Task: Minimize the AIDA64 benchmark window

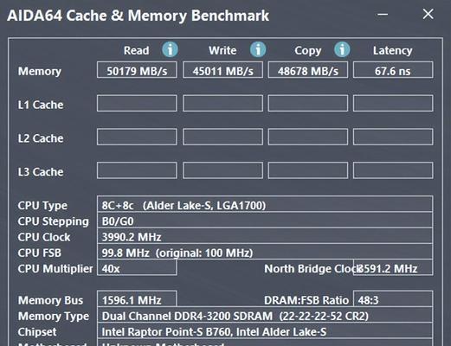Action: [383, 14]
